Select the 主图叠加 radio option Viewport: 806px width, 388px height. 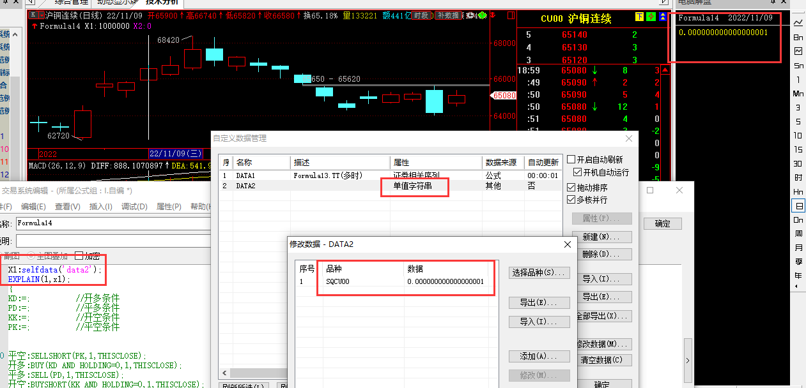point(31,255)
